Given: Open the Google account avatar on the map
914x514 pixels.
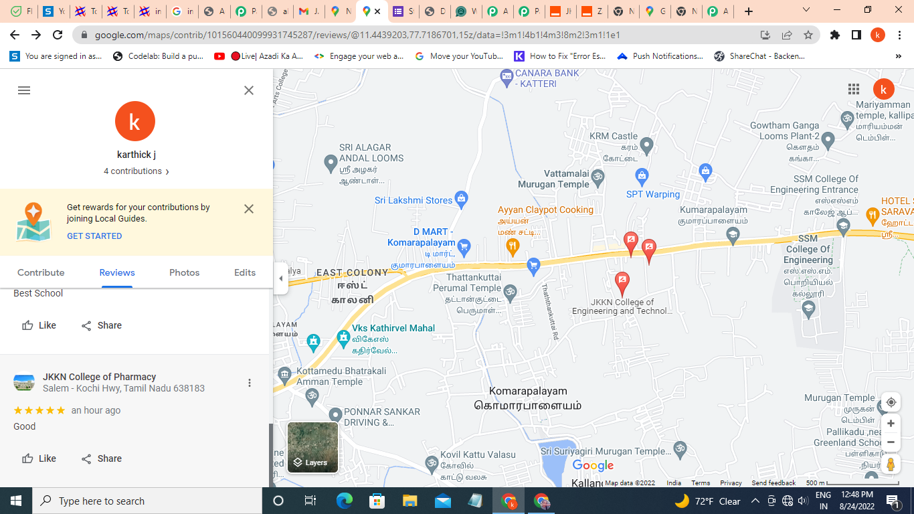Looking at the screenshot, I should tap(883, 89).
